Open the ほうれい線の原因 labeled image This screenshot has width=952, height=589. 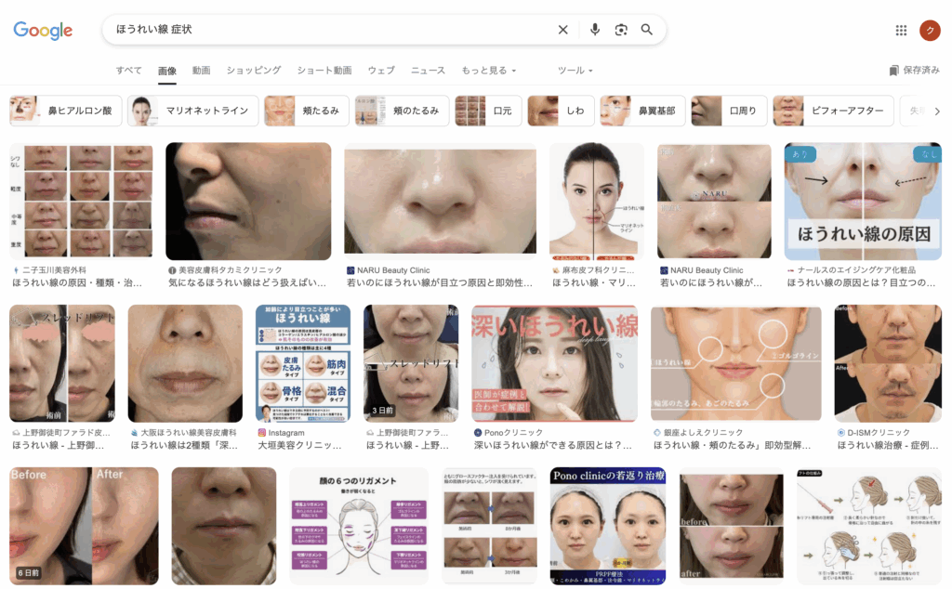tap(863, 202)
